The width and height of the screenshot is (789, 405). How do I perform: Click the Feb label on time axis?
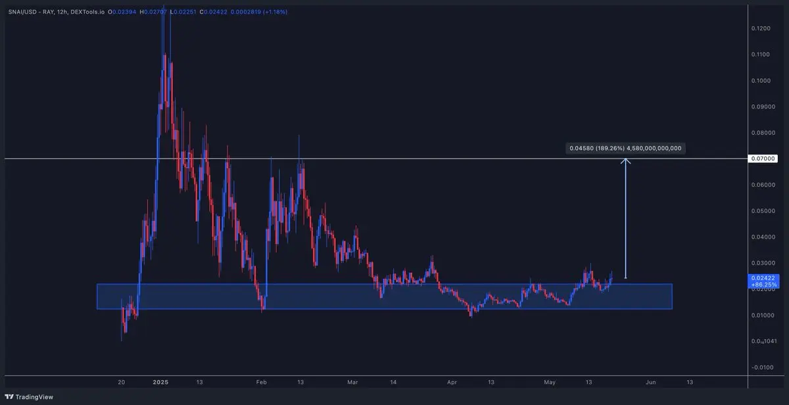pyautogui.click(x=262, y=381)
